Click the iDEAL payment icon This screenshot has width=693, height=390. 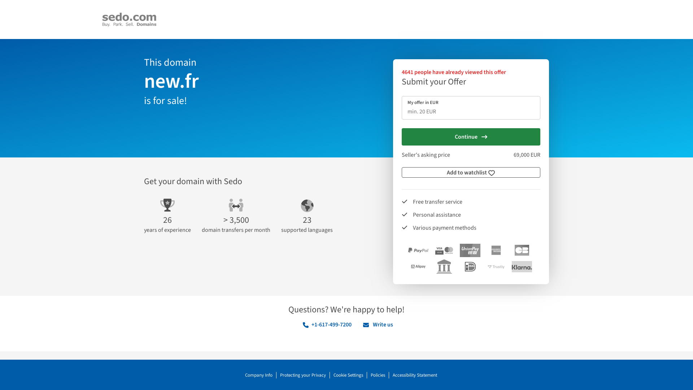coord(470,266)
